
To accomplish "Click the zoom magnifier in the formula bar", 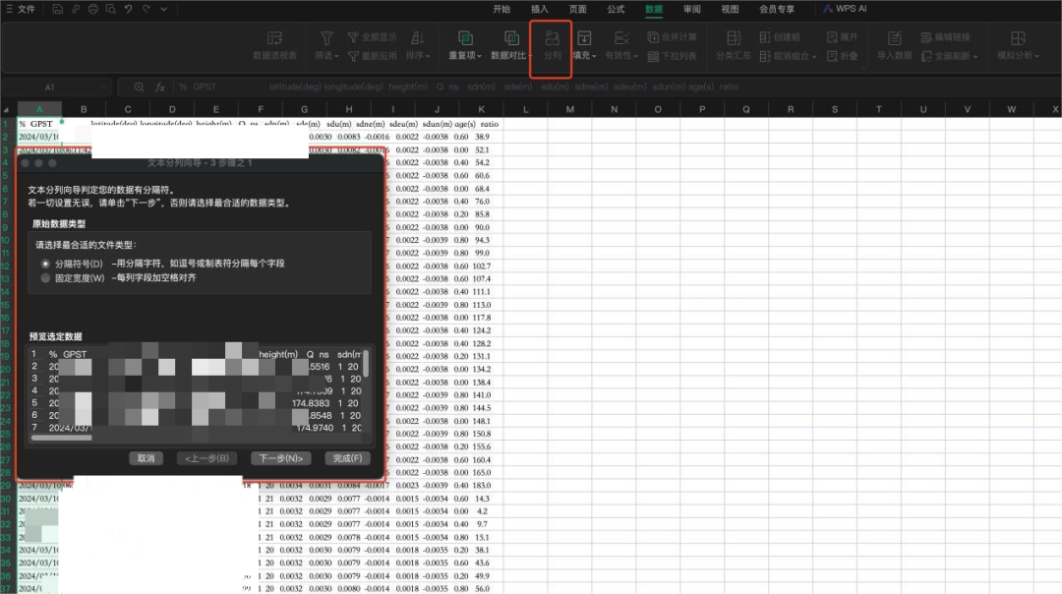I will (139, 87).
